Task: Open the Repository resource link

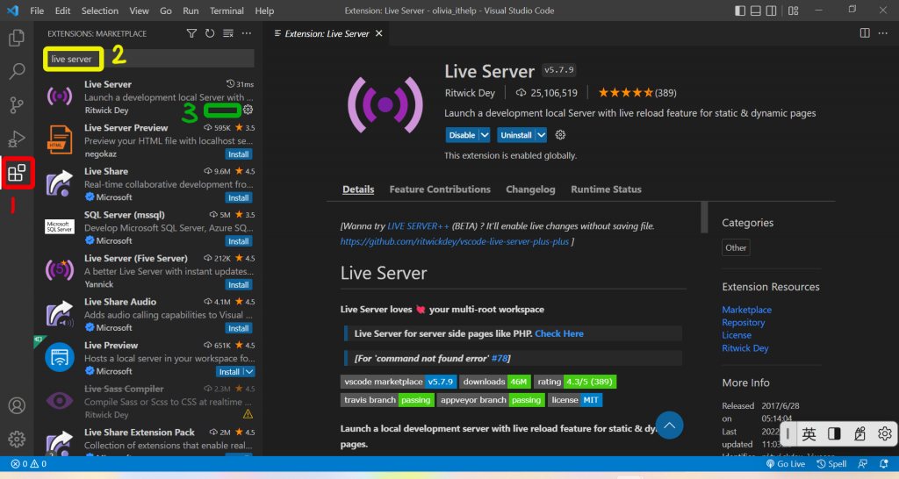Action: tap(743, 323)
